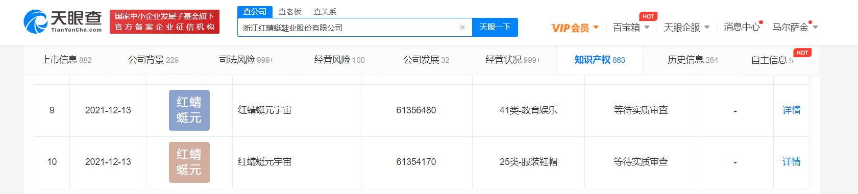
Task: Open the TianYanCha logo homepage
Action: tap(63, 21)
